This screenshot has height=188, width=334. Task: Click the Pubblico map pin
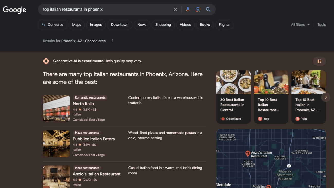[x=269, y=186]
